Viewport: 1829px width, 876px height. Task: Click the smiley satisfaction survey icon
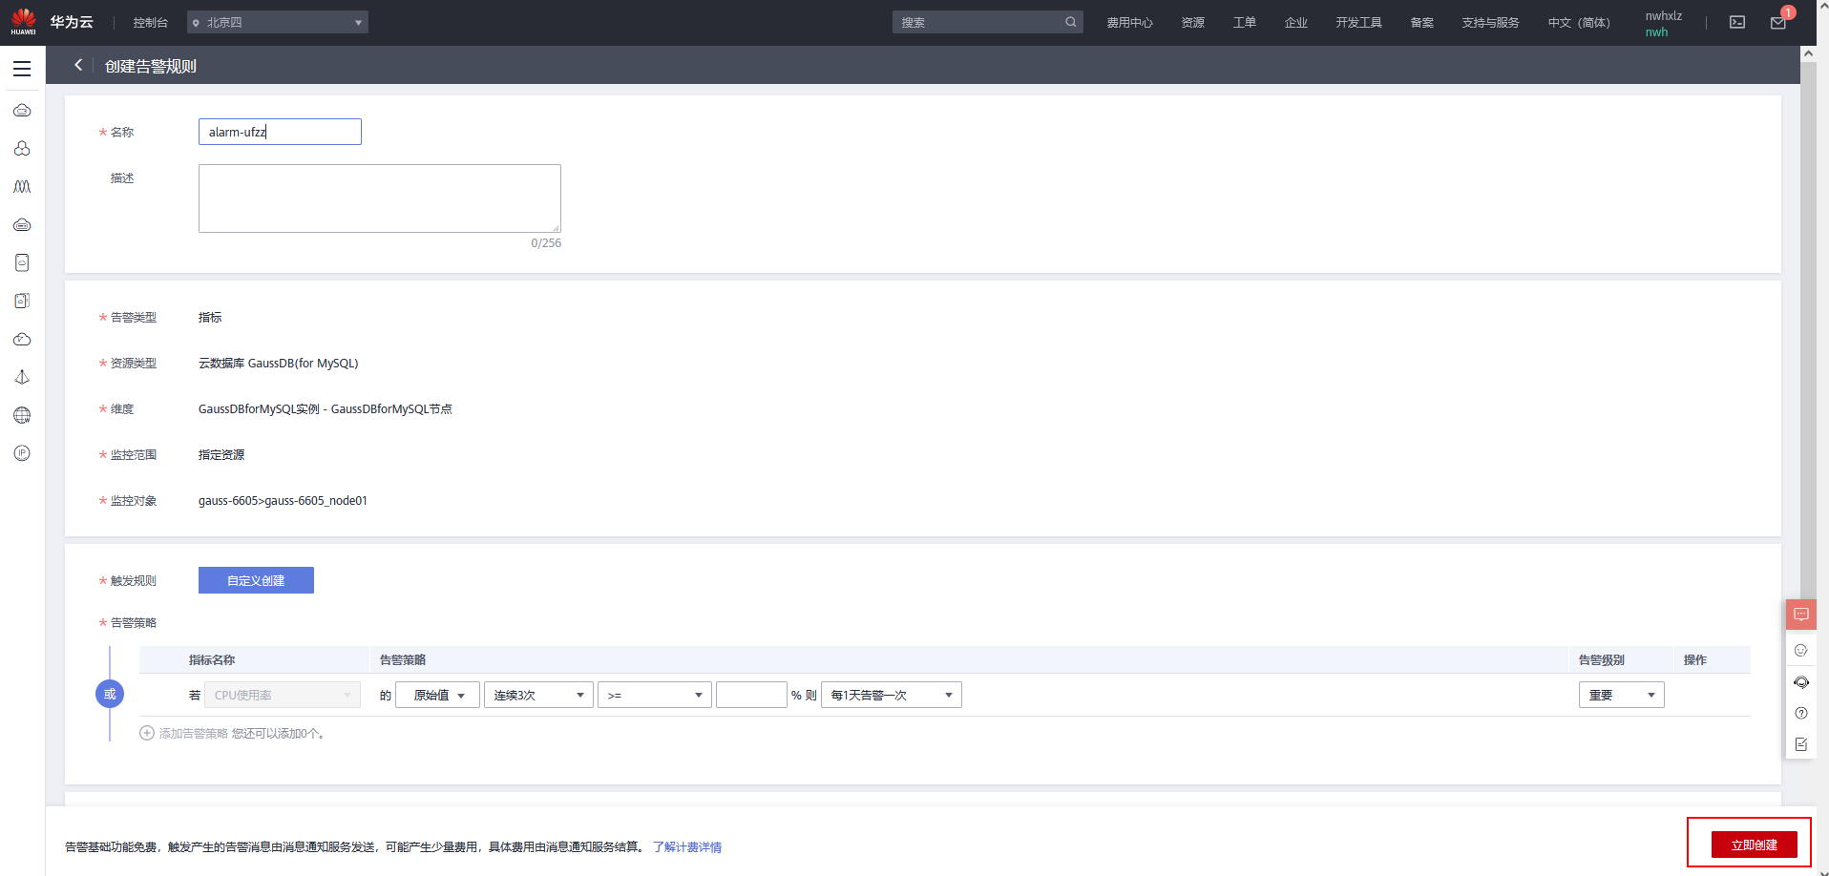[x=1801, y=651]
